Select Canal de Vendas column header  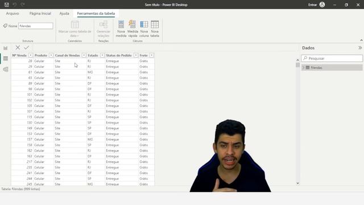[x=67, y=55]
